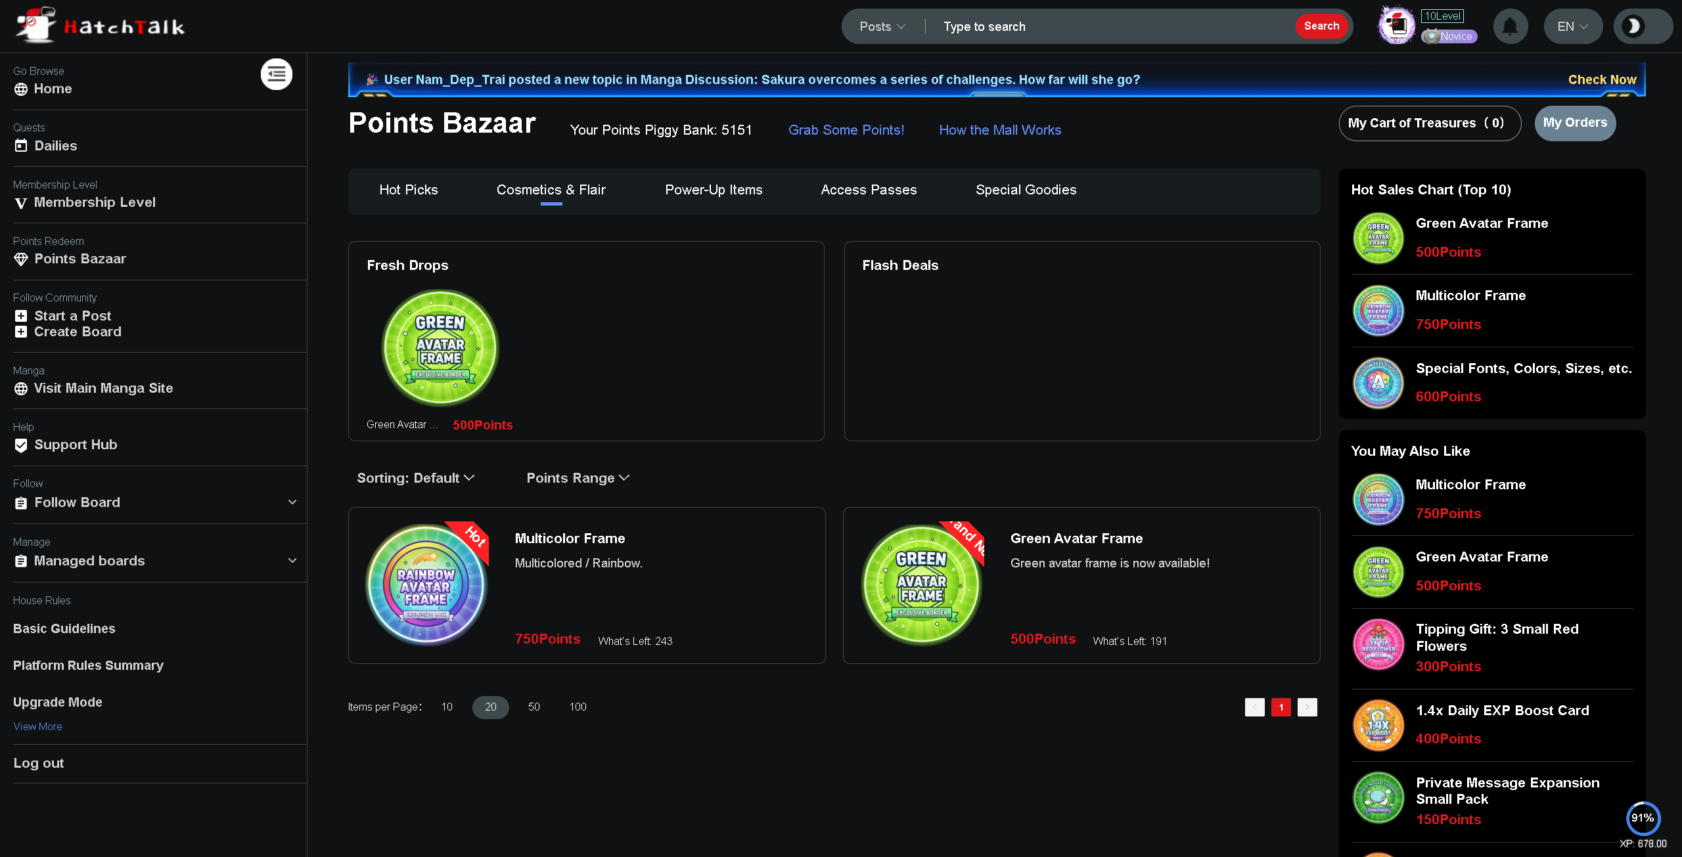Click the My Orders button

click(x=1574, y=123)
